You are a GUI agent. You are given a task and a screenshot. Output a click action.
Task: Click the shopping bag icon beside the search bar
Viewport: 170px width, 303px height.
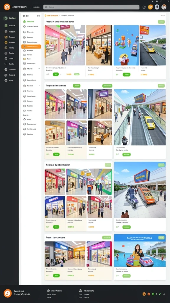click(x=144, y=7)
